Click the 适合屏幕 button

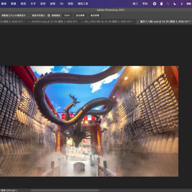80,15
